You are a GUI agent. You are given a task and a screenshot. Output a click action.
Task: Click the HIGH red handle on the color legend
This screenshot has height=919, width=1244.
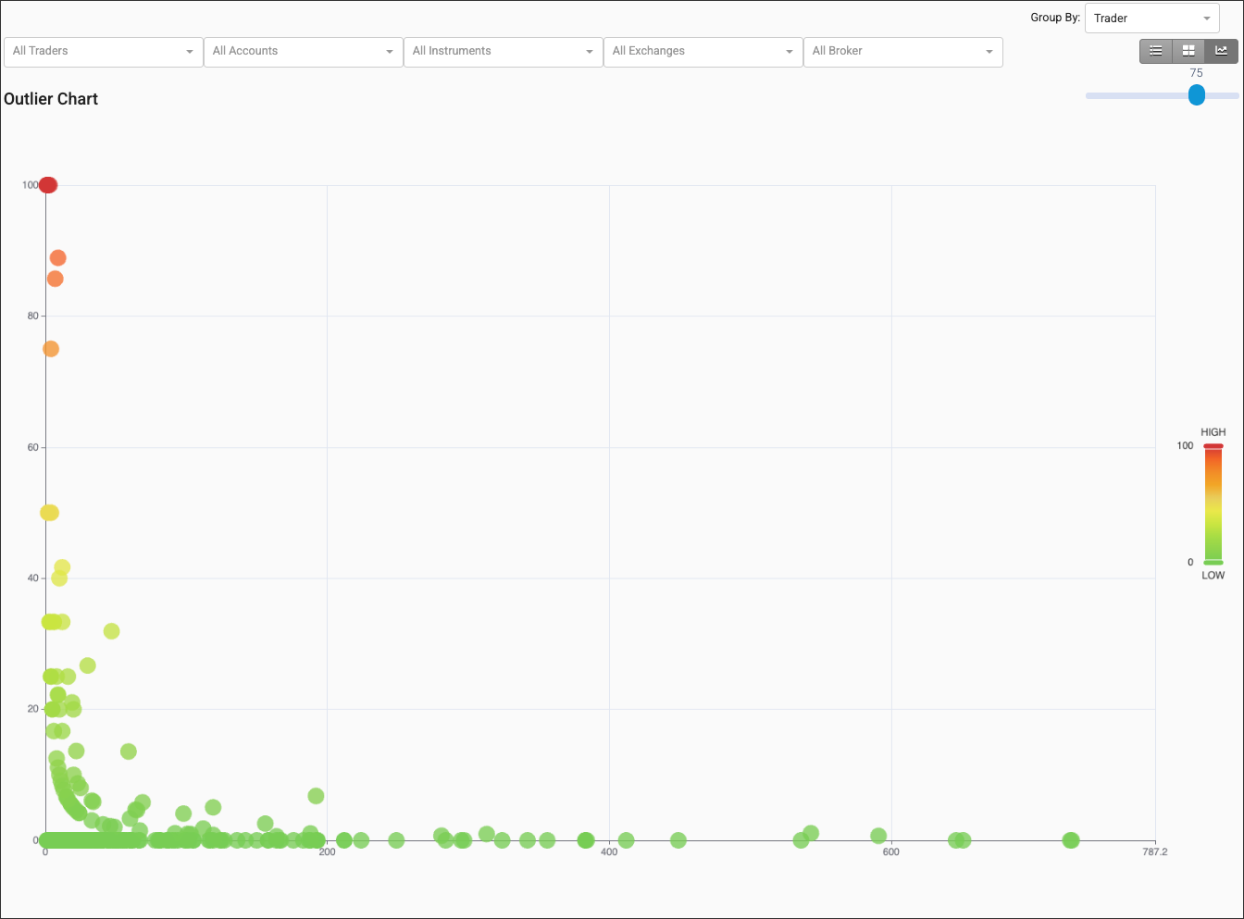point(1213,446)
